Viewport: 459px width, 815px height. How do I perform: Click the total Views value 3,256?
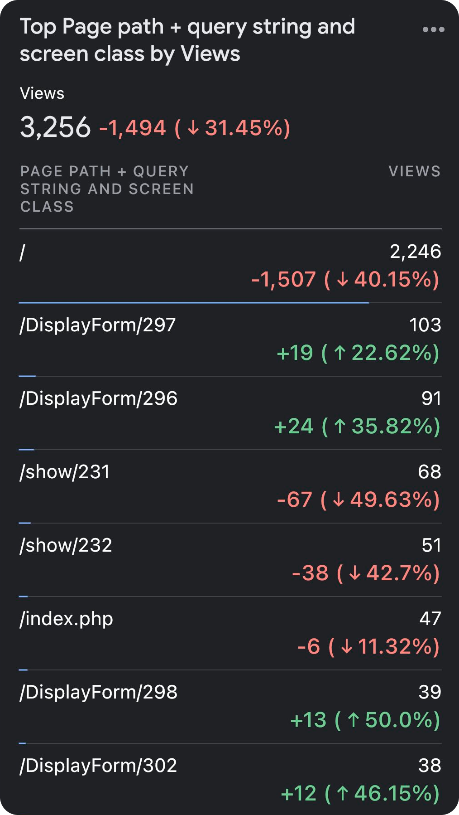click(55, 127)
